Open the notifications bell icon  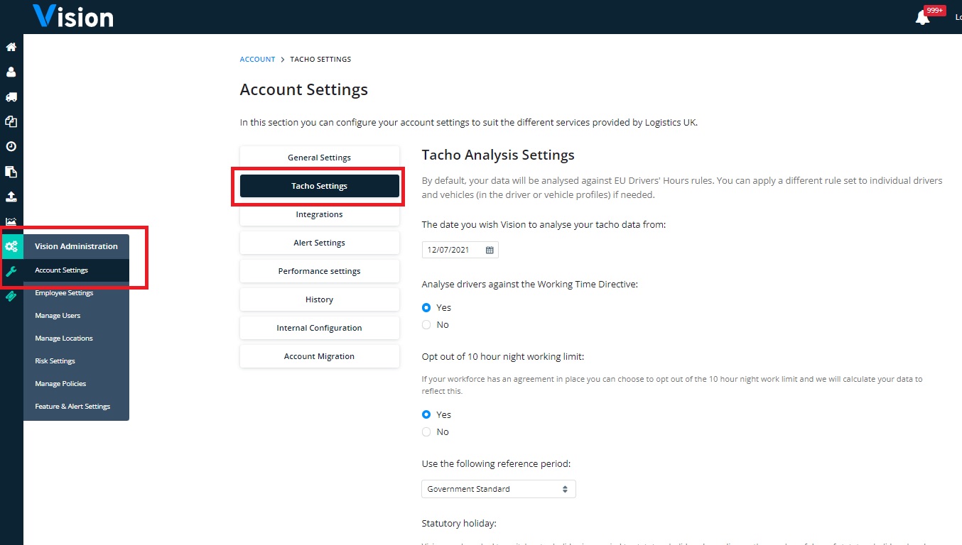coord(922,18)
